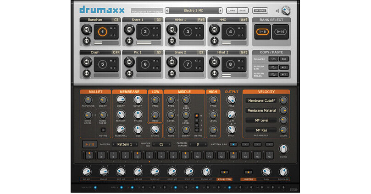Viewport: 371px width, 194px height.
Task: Switch to bank 9-16
Action: point(280,32)
